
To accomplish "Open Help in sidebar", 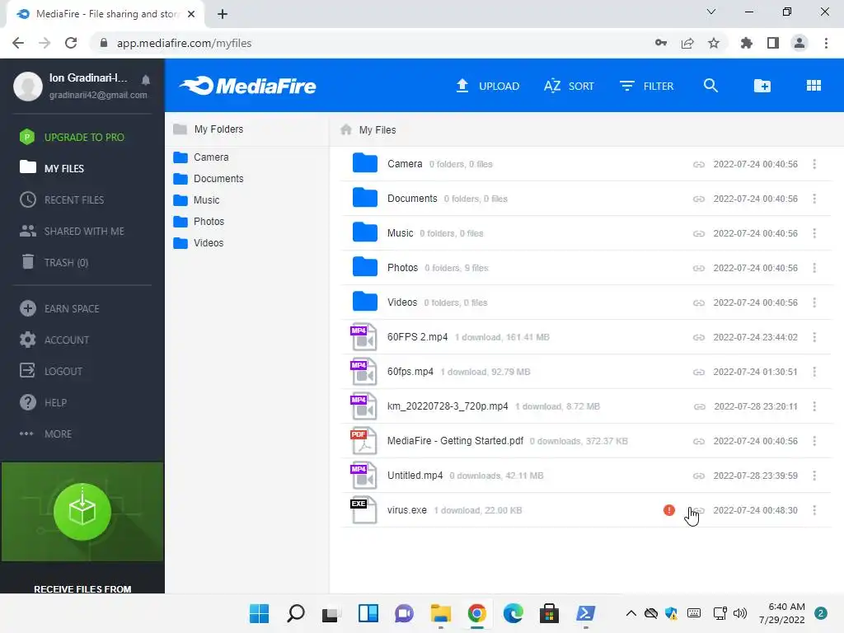I will click(x=43, y=402).
